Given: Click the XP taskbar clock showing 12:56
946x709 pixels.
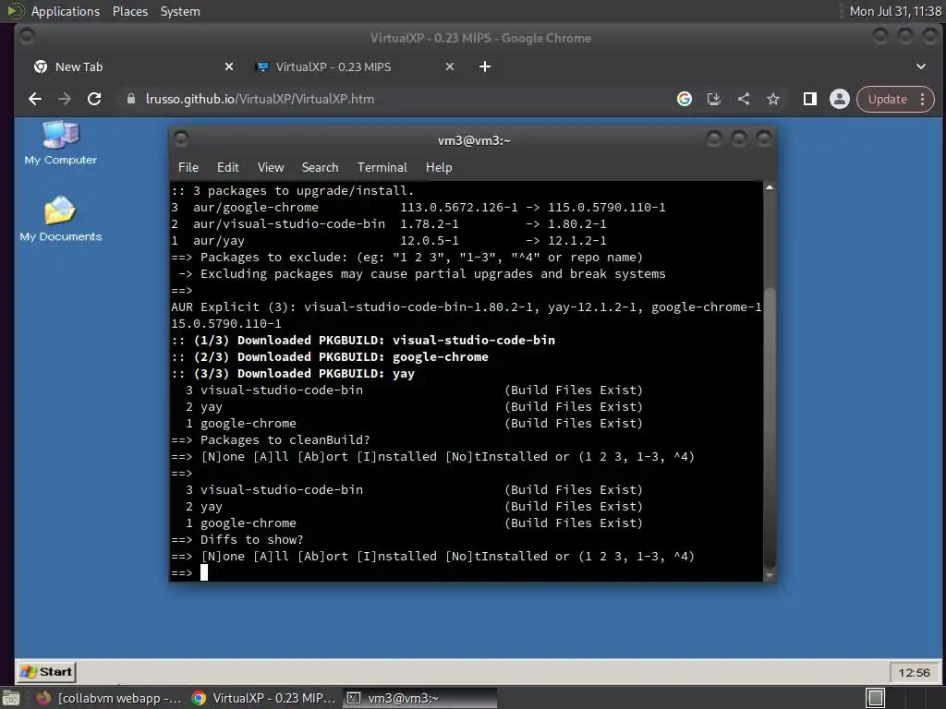Looking at the screenshot, I should [914, 672].
